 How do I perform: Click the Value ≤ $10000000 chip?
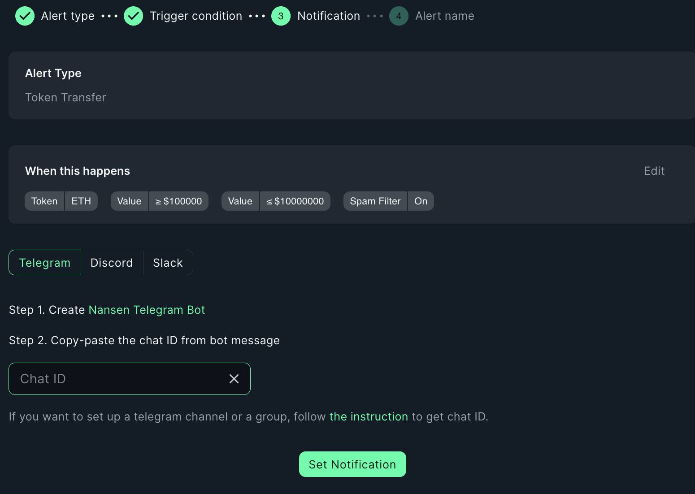point(276,201)
